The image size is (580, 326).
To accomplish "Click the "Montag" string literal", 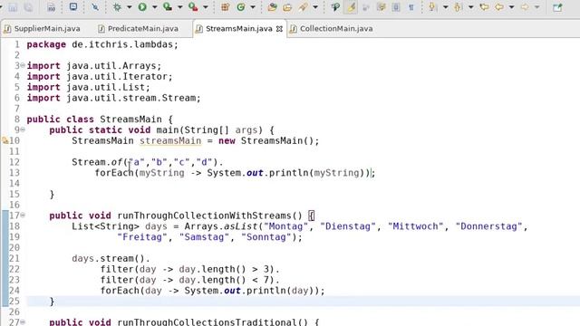I will (285, 226).
